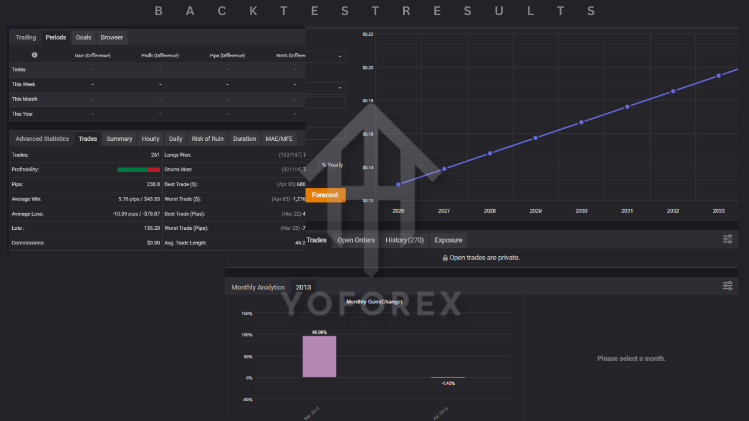Switch to the Goals tab
The height and width of the screenshot is (421, 749).
tap(84, 37)
